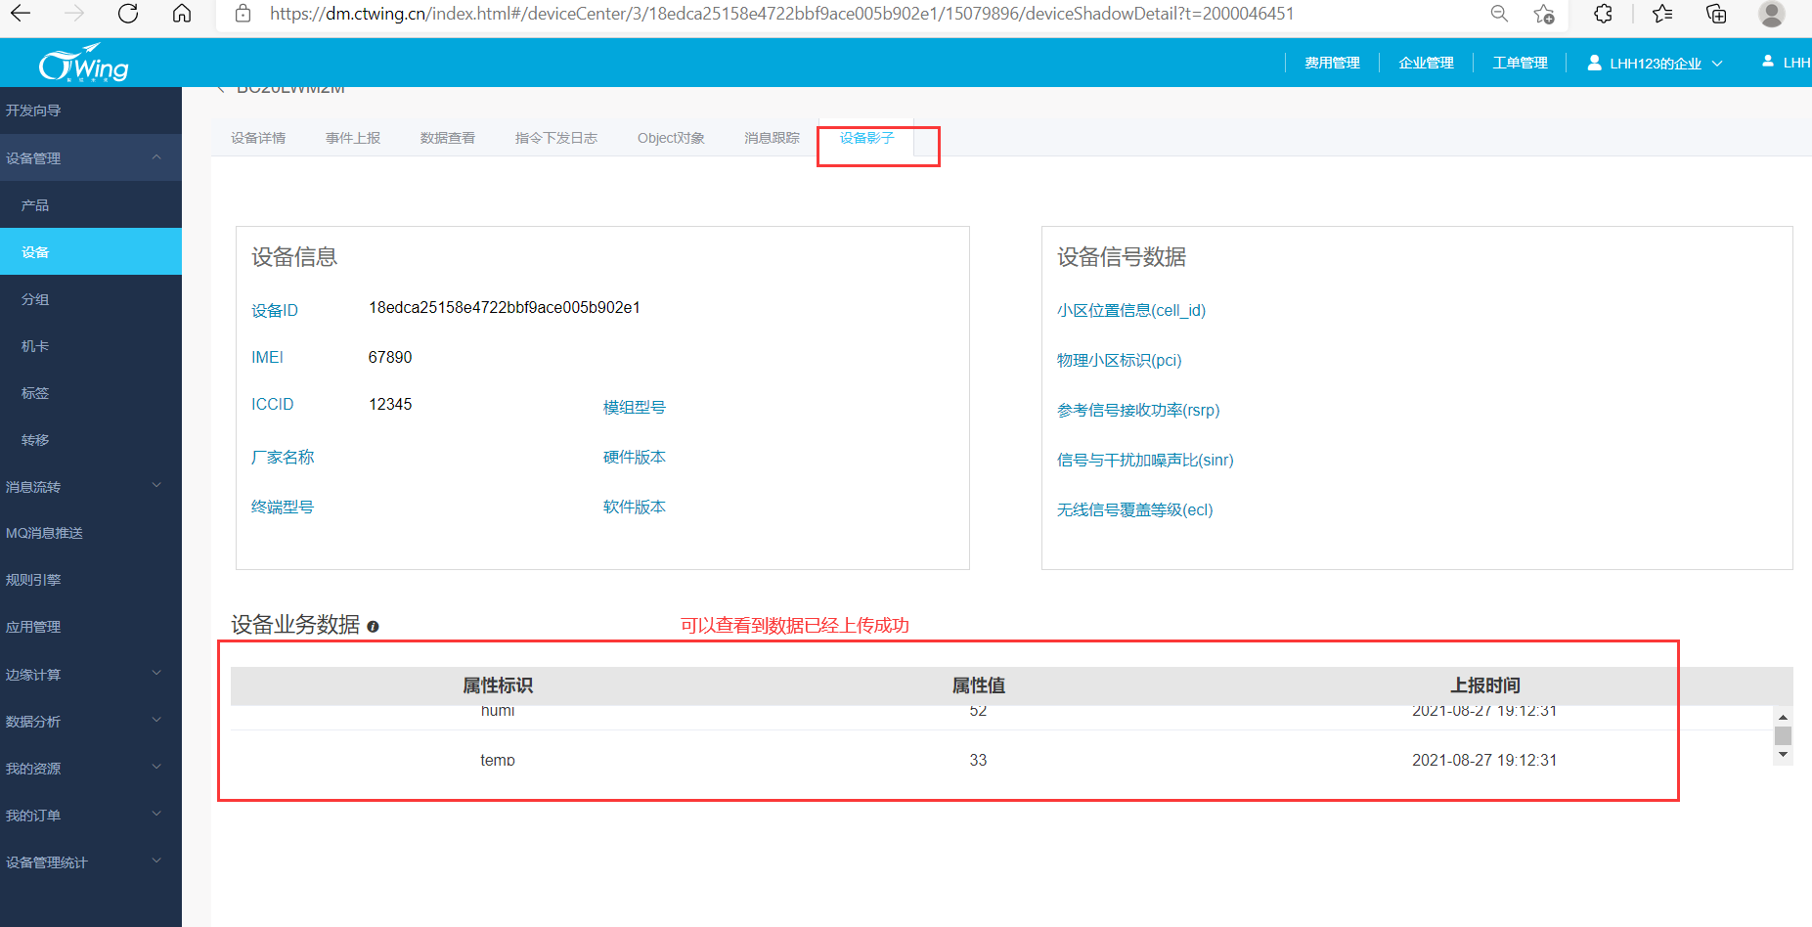Click 无线信号覆盖等级(ecl) link
This screenshot has height=927, width=1812.
[1135, 509]
